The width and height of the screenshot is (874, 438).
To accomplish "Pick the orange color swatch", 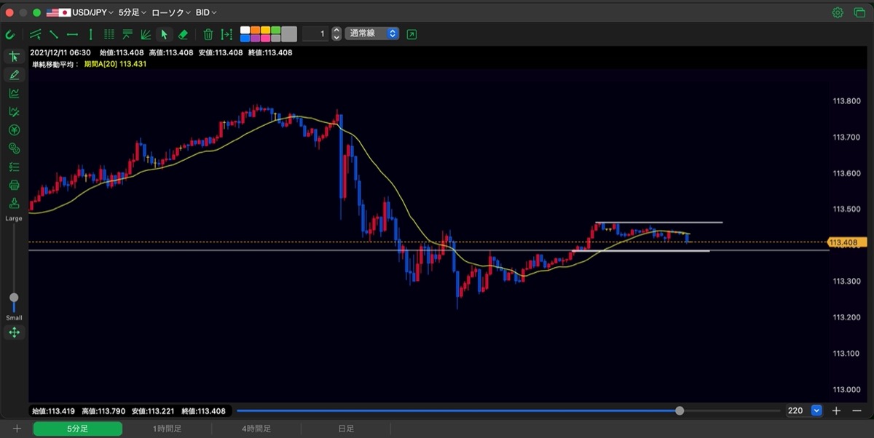I will [x=256, y=31].
